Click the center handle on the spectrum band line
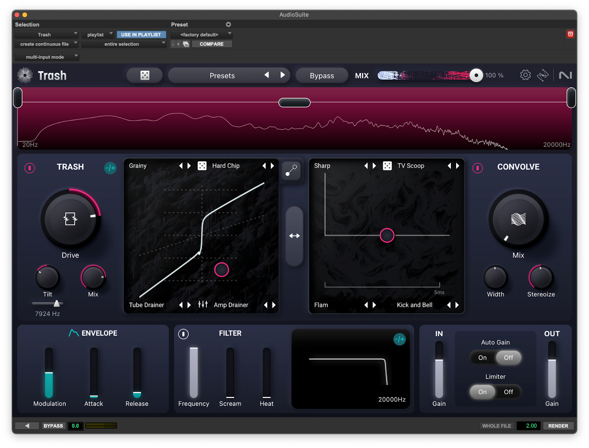Viewport: 589px width, 448px height. (294, 103)
